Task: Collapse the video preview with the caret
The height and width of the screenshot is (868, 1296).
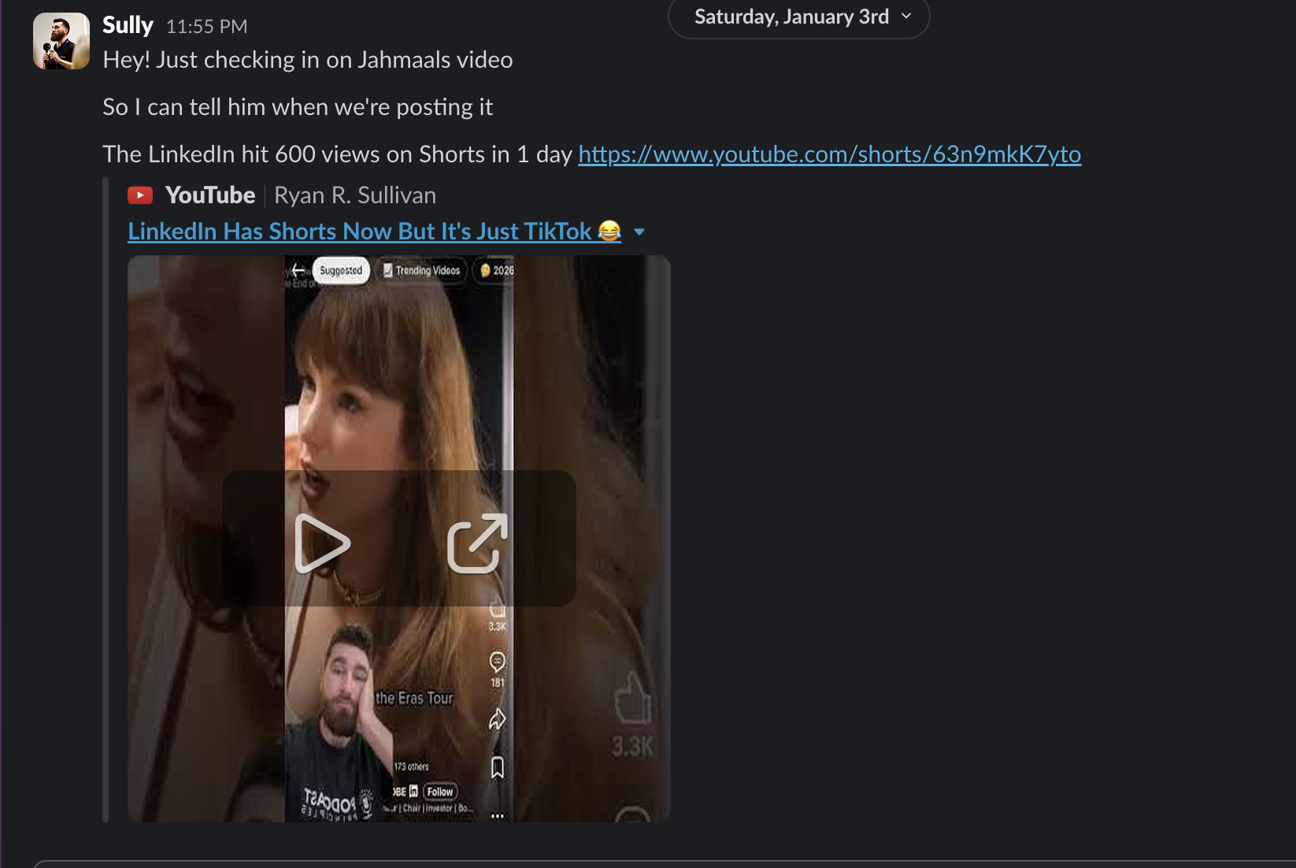Action: coord(639,232)
